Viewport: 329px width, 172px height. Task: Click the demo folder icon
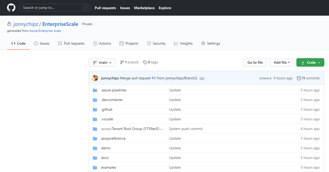95,148
